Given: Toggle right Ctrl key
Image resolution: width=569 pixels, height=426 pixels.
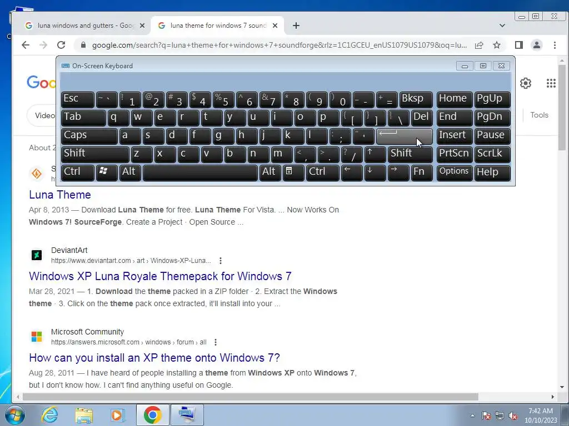Looking at the screenshot, I should [323, 173].
